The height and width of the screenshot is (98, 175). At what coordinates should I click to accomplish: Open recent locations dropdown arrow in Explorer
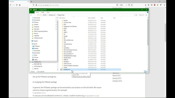click(x=36, y=15)
